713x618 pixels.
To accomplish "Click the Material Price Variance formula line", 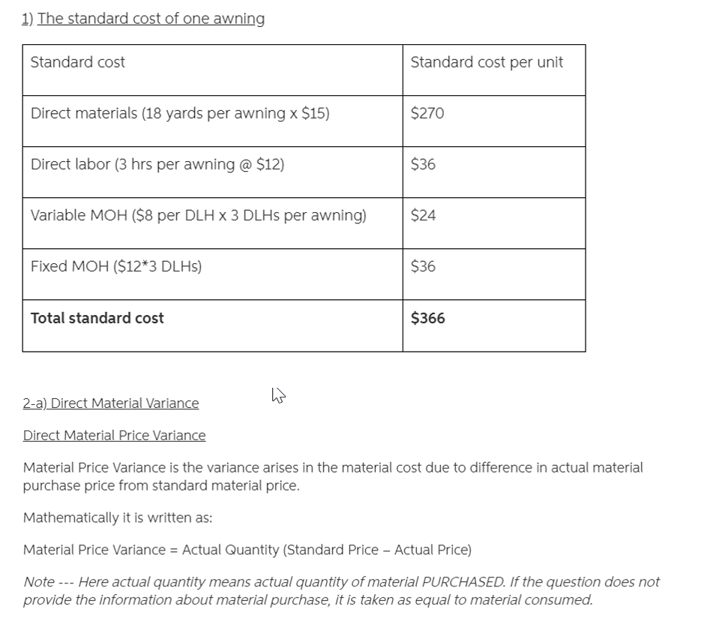I will tap(247, 550).
